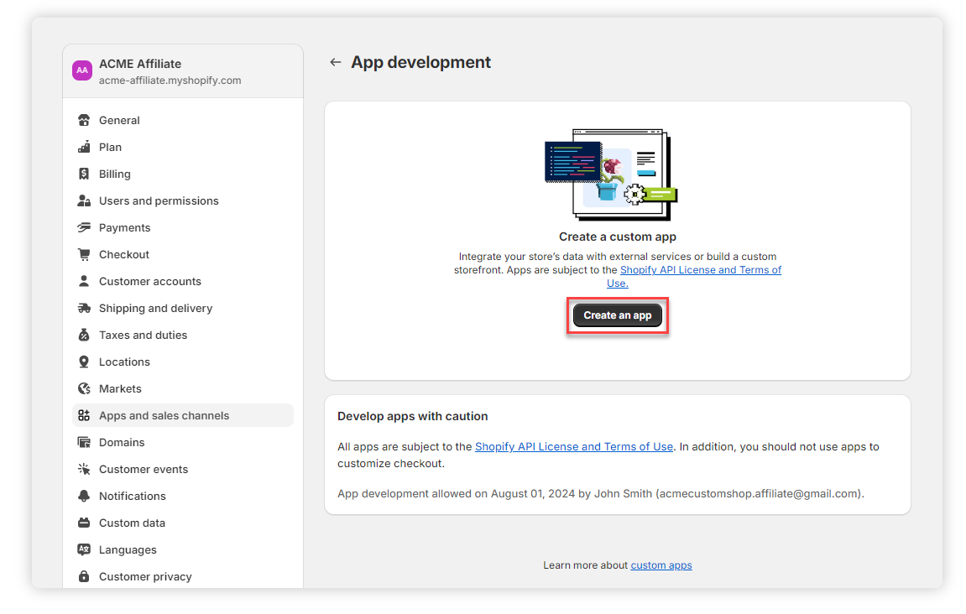Open Shopify API License link in caution card
Screen dimensions: 966x614
(x=573, y=446)
